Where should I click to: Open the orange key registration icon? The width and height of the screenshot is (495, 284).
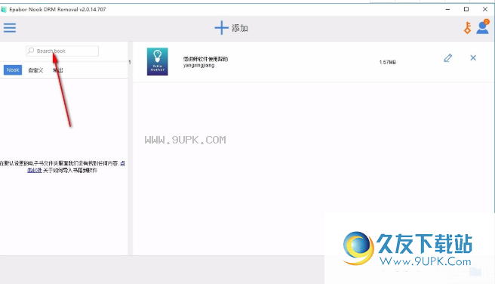coord(468,28)
